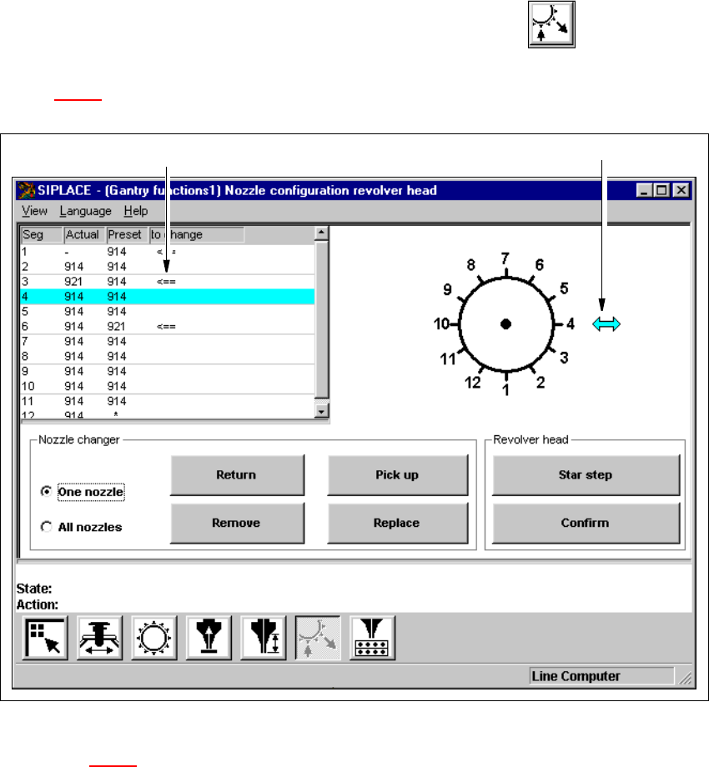The width and height of the screenshot is (709, 767).
Task: Minimize the SIPLACE window
Action: point(644,190)
